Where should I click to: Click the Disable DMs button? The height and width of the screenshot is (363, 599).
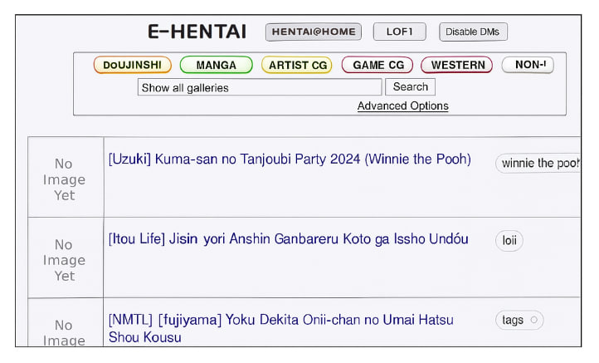pyautogui.click(x=473, y=32)
